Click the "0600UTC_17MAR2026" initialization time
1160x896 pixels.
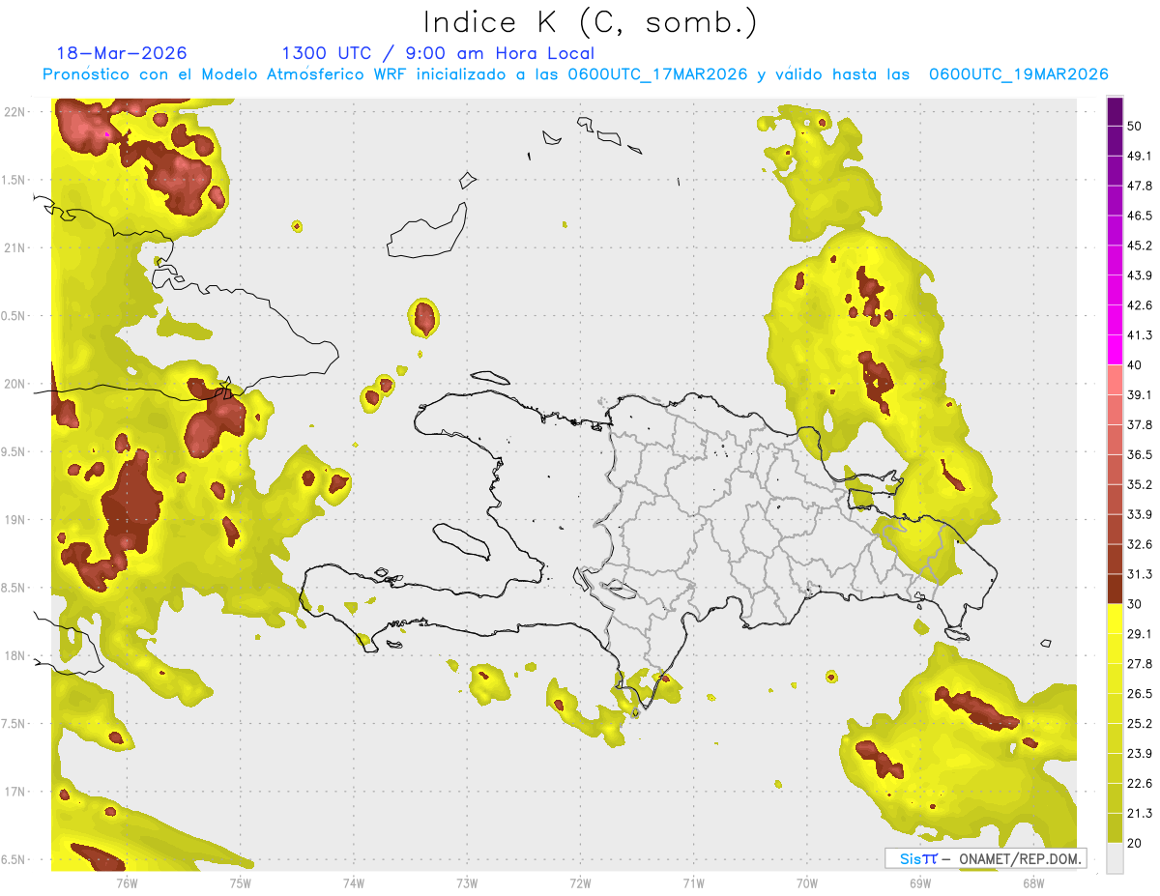658,74
